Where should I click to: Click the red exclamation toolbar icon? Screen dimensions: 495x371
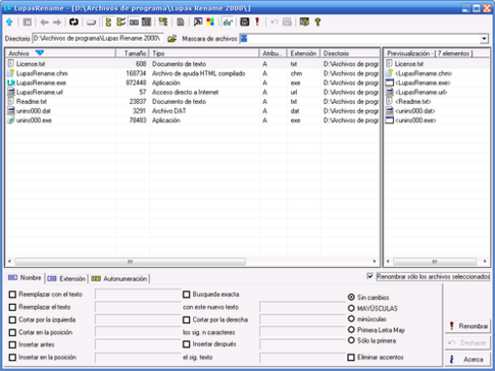point(257,21)
